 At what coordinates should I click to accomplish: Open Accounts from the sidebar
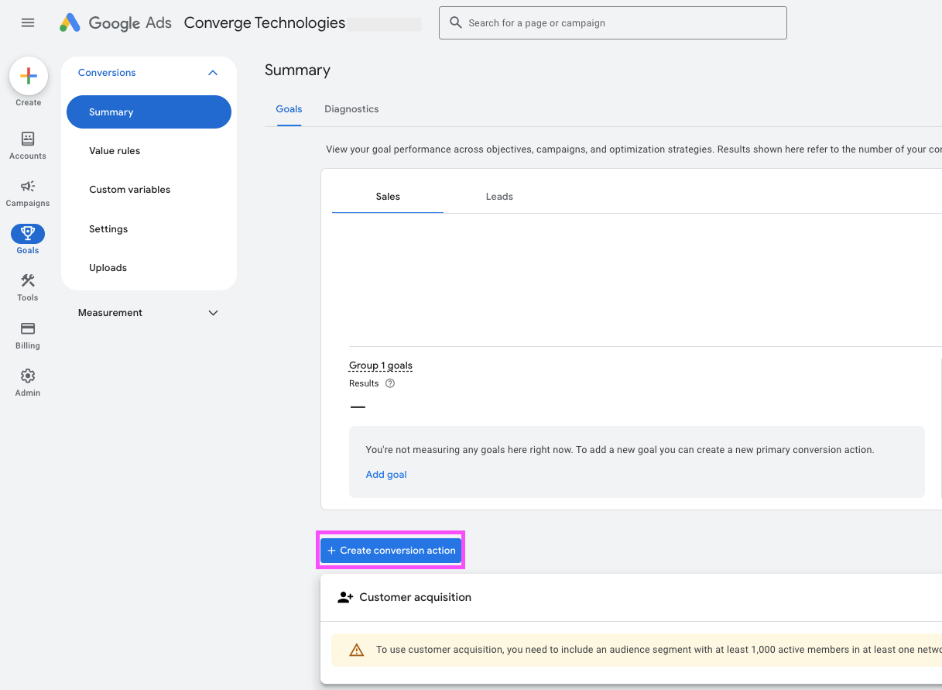28,139
